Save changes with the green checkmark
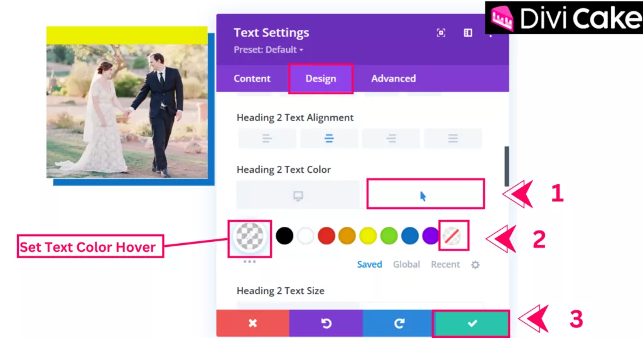The width and height of the screenshot is (643, 338). click(x=472, y=323)
